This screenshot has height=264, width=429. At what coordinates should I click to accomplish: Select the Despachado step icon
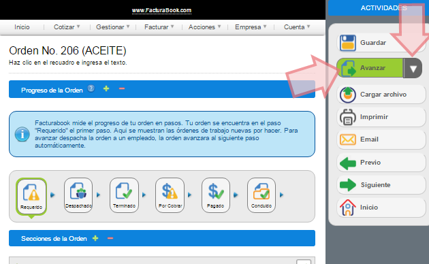point(78,195)
